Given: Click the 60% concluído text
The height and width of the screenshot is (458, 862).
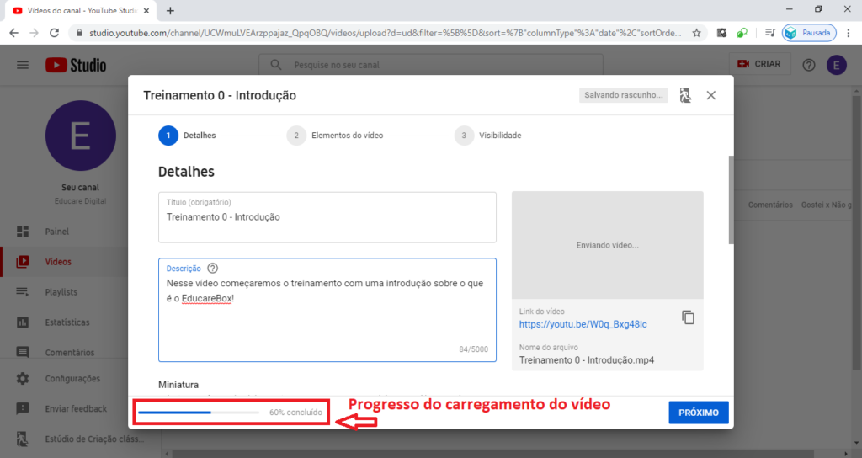Looking at the screenshot, I should (x=295, y=413).
